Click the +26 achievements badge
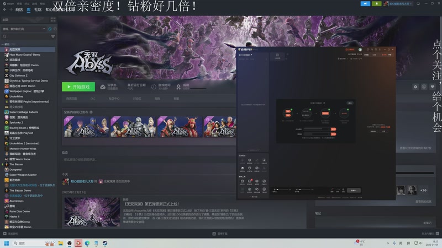The width and height of the screenshot is (442, 248). 423,190
